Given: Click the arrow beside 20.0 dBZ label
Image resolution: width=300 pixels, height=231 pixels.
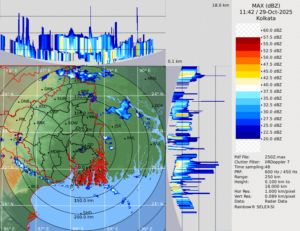Looking at the screenshot, I should [262, 139].
